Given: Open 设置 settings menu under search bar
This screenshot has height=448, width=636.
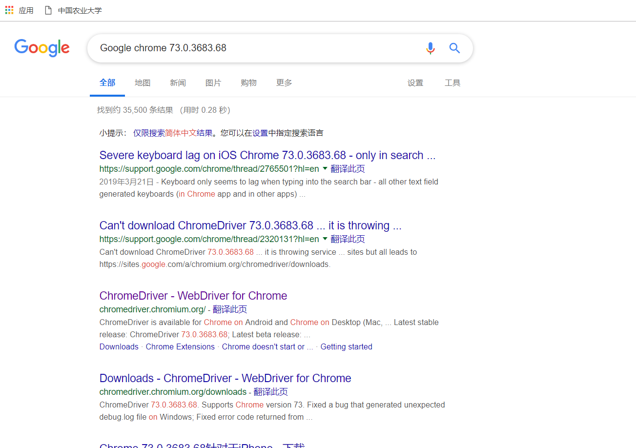Looking at the screenshot, I should [x=415, y=83].
